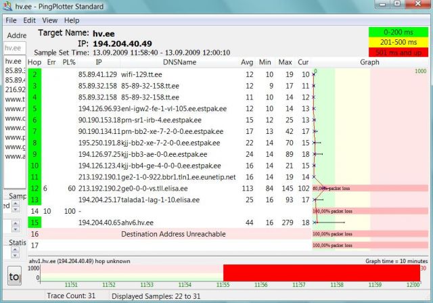Click Trace Count: 31 in status bar

click(x=71, y=296)
